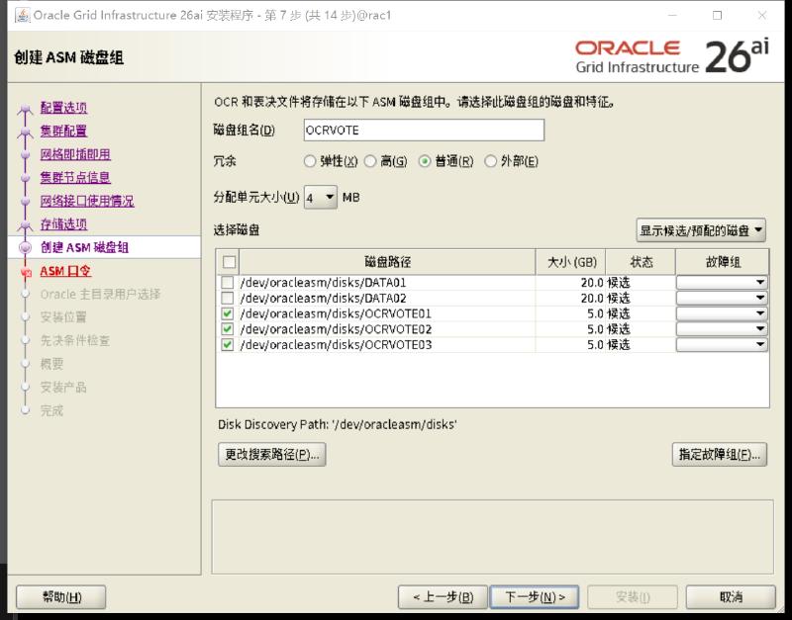
Task: Select the /dev/oracleasm/disks/DATA01 path cell
Action: 387,283
